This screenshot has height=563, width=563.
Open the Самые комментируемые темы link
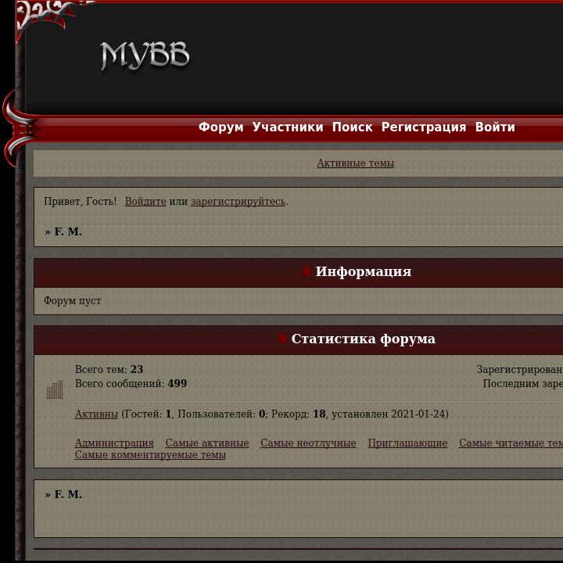[x=150, y=455]
